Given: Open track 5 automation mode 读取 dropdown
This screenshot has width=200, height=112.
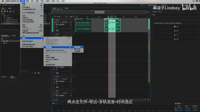Looking at the screenshot, I should tap(64, 87).
